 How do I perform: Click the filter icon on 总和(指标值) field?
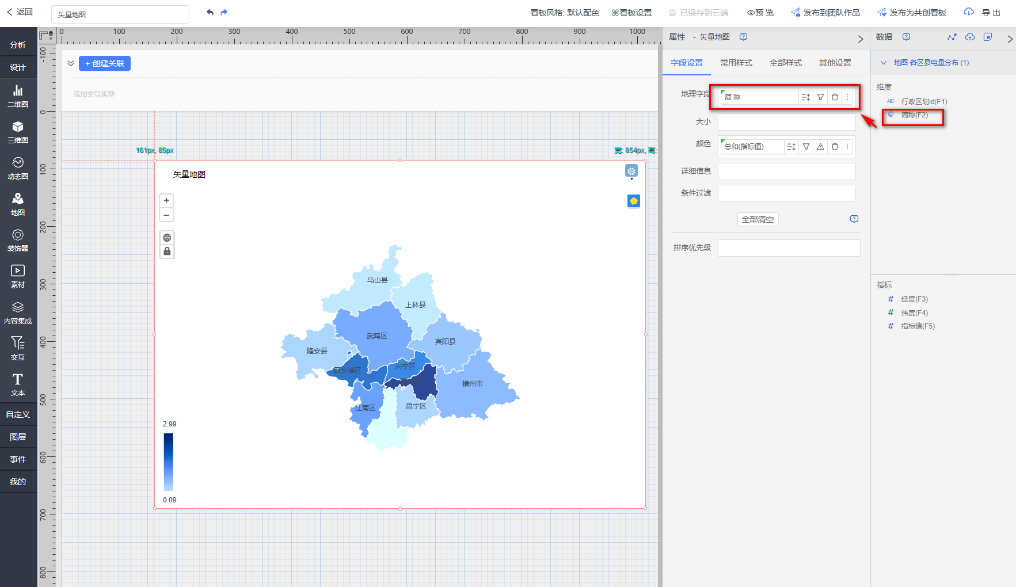[x=806, y=147]
